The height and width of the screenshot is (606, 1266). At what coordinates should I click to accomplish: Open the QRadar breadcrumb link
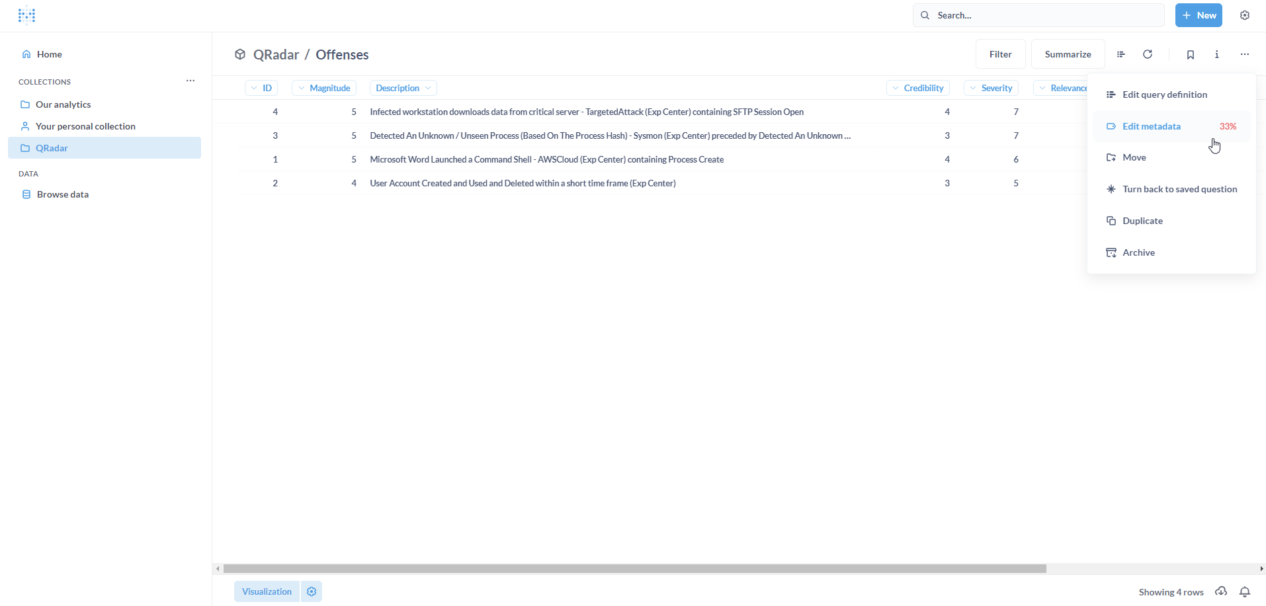(x=276, y=54)
